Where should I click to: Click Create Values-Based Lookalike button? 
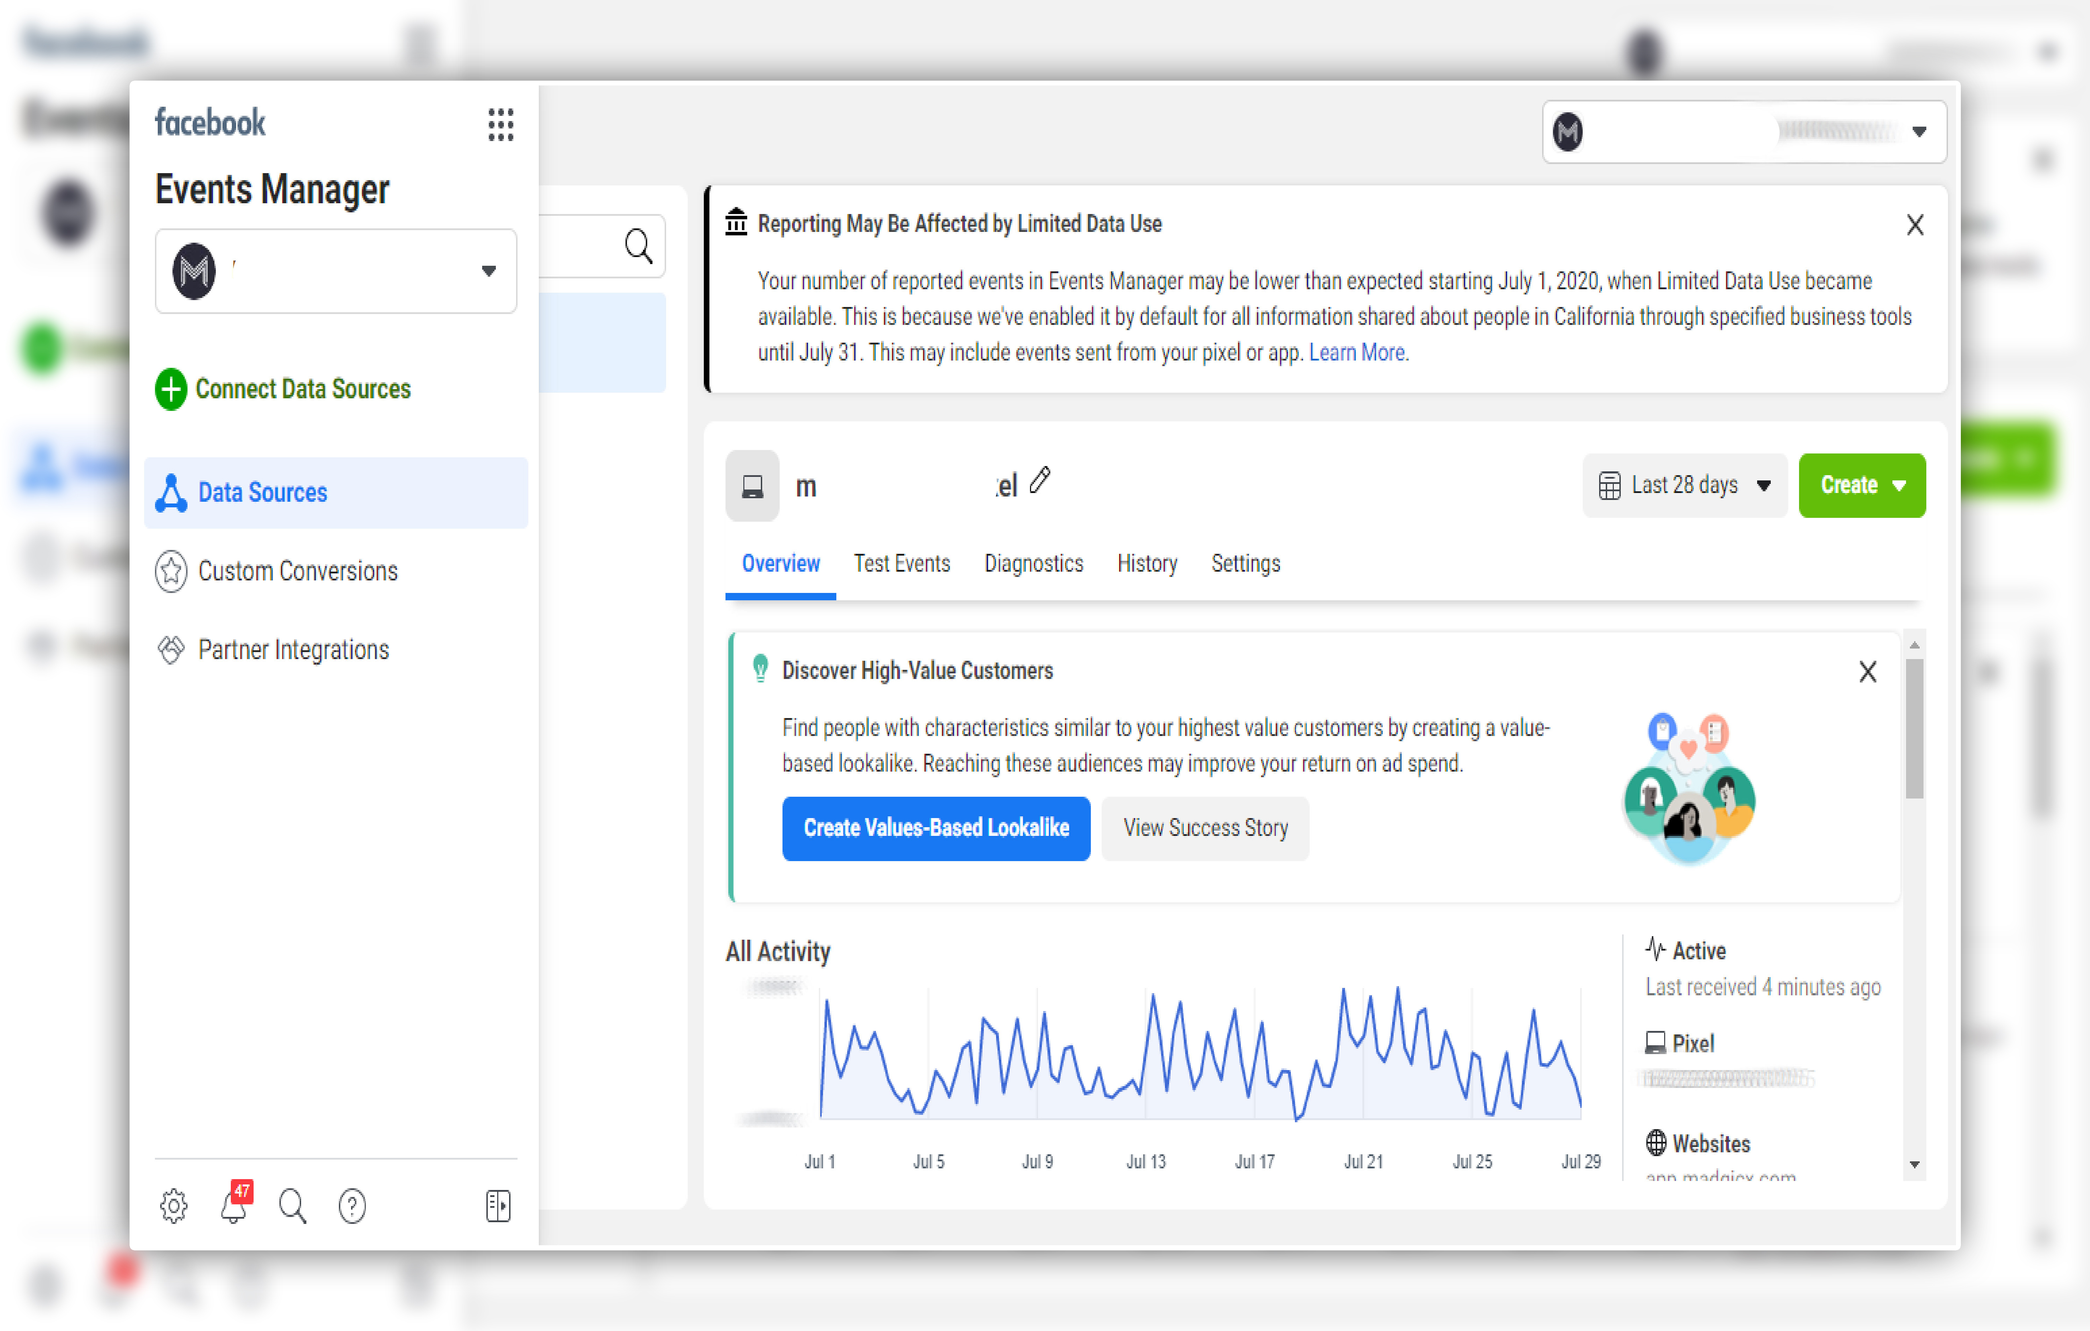coord(936,829)
